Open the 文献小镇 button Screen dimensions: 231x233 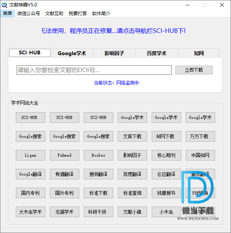pos(132,212)
